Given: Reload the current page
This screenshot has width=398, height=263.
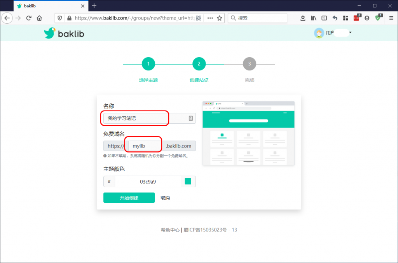Looking at the screenshot, I should click(29, 18).
